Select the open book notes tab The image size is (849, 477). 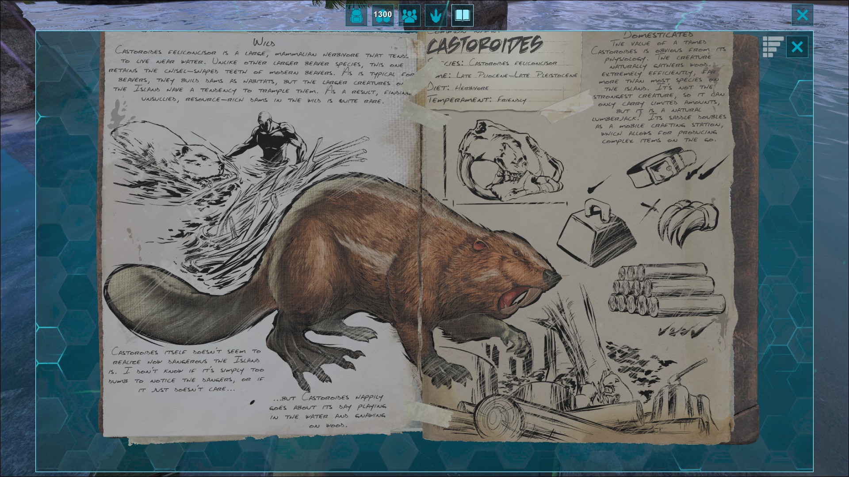tap(462, 16)
